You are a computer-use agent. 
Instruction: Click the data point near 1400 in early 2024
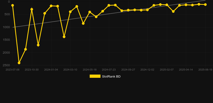pyautogui.click(x=64, y=37)
